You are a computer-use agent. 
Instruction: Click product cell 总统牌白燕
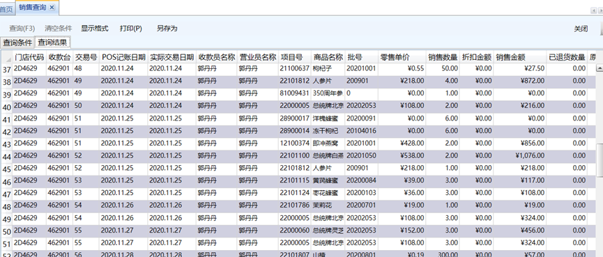pos(328,155)
